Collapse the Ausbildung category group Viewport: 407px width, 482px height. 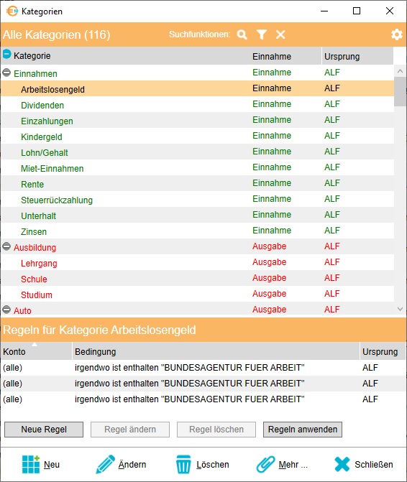6,246
